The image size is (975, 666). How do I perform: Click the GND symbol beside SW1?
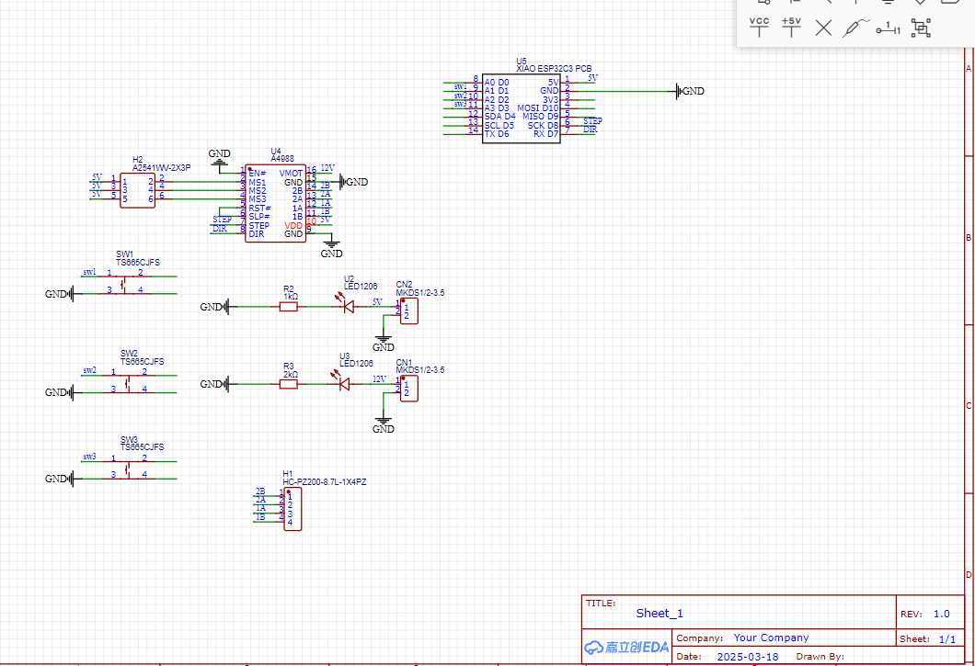tap(59, 294)
